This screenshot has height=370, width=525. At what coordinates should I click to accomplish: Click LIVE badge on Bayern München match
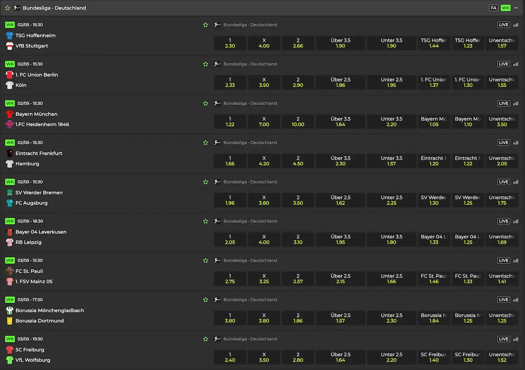(503, 103)
